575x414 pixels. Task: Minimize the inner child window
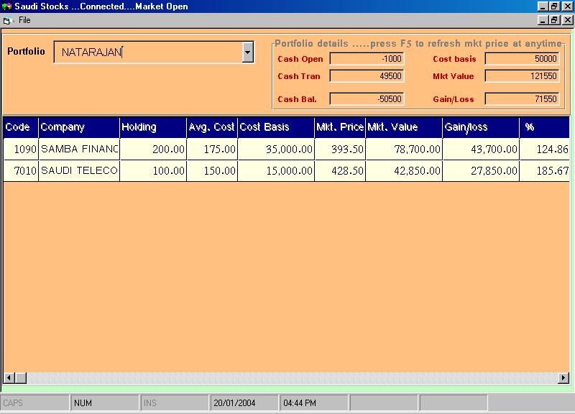point(543,20)
